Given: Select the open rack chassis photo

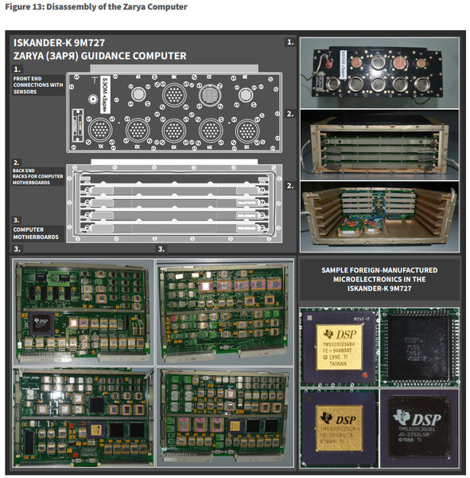Looking at the screenshot, I should 379,145.
